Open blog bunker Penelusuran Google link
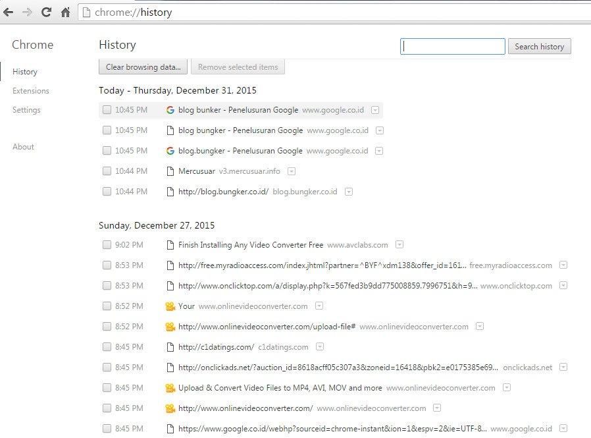Image resolution: width=591 pixels, height=438 pixels. tap(238, 110)
